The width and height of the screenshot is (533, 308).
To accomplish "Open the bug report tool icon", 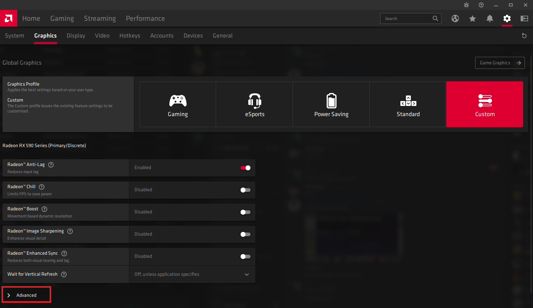I will 466,5.
